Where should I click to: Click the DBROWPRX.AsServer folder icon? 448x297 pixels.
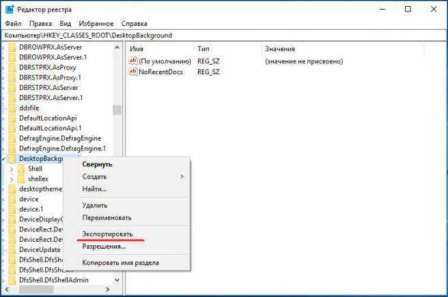pyautogui.click(x=12, y=47)
